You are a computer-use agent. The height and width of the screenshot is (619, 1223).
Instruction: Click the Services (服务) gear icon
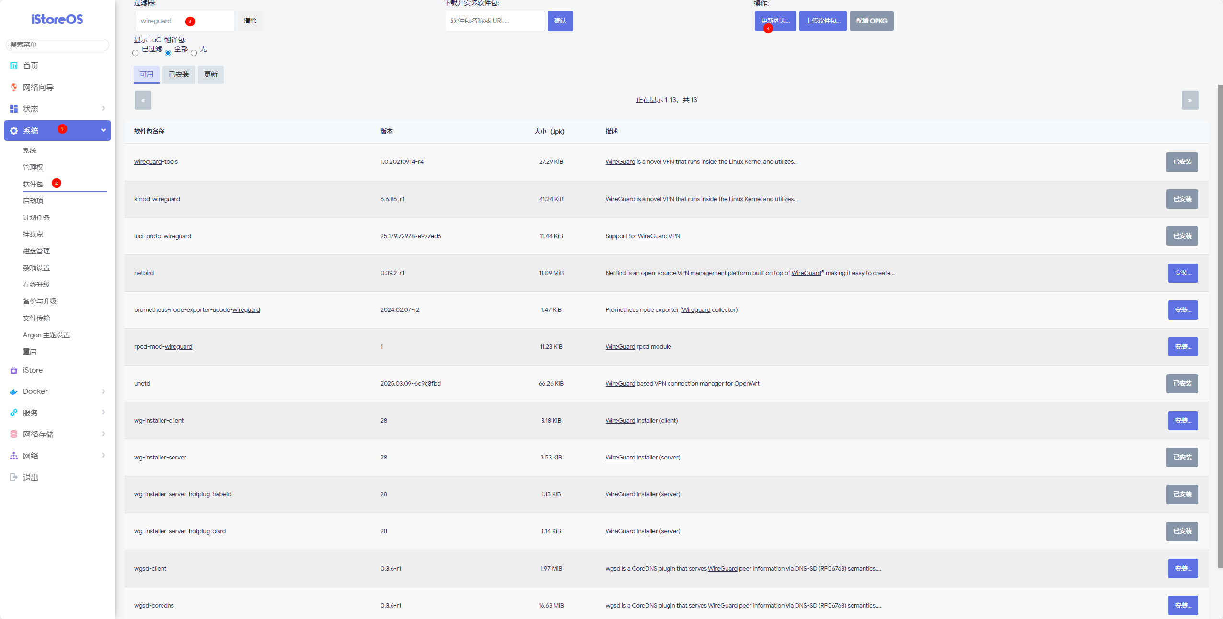pyautogui.click(x=14, y=413)
